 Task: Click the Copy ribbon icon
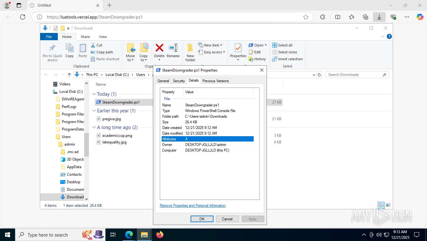(x=69, y=48)
